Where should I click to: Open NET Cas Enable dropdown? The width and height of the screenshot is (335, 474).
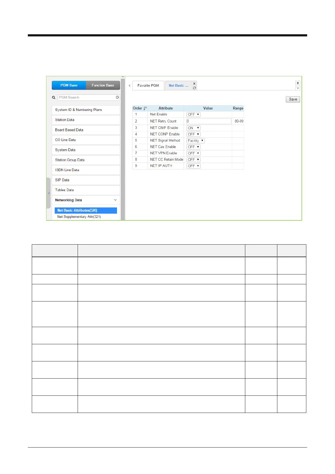194,147
